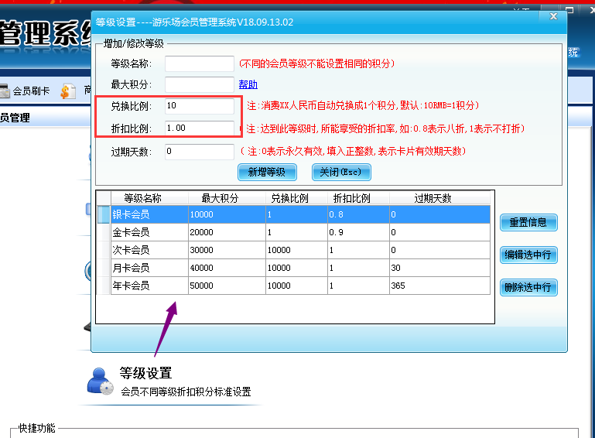Viewport: 595px width, 438px height.
Task: Click the 等级名称 input field
Action: coord(199,64)
